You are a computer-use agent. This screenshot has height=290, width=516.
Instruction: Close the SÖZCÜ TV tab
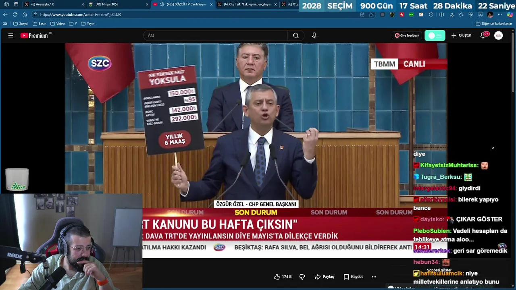[211, 4]
